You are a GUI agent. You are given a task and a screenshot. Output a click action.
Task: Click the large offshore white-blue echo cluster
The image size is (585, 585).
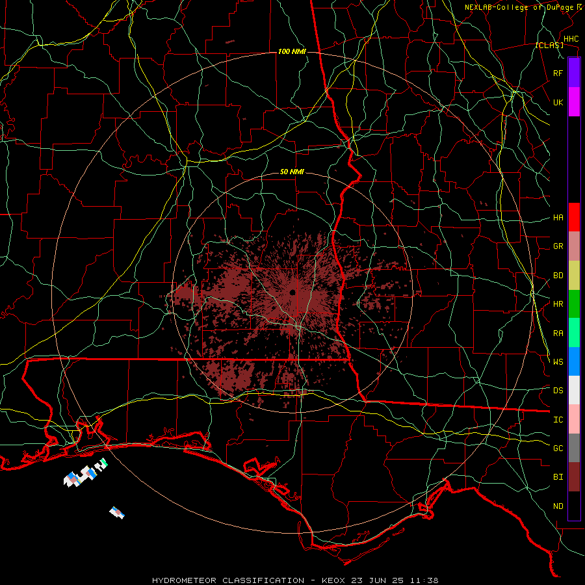pos(85,473)
